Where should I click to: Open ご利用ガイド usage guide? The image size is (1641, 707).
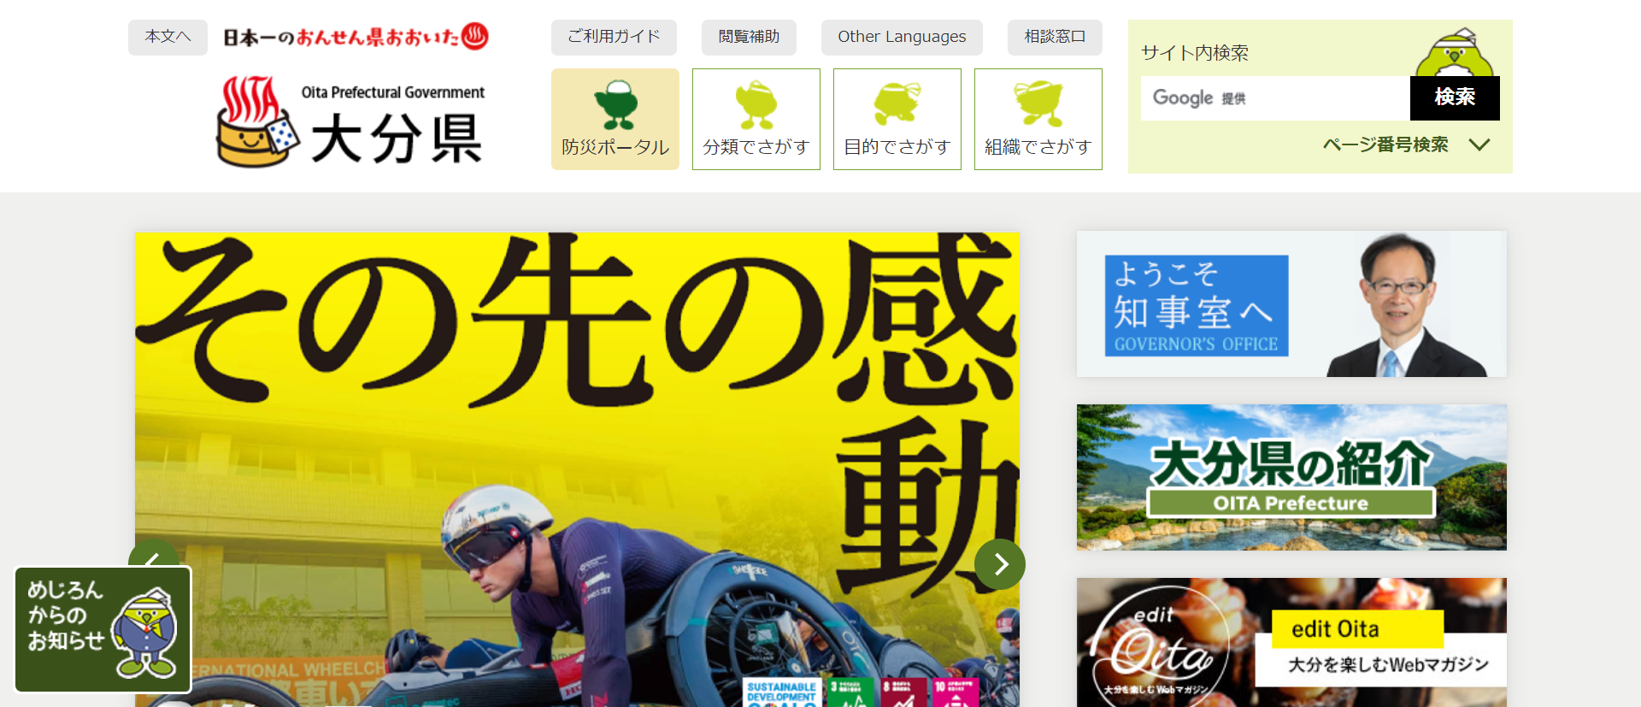614,37
